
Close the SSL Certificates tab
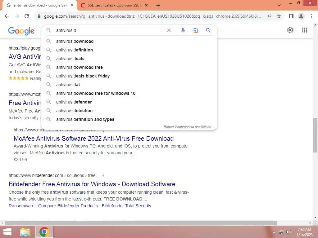click(146, 5)
